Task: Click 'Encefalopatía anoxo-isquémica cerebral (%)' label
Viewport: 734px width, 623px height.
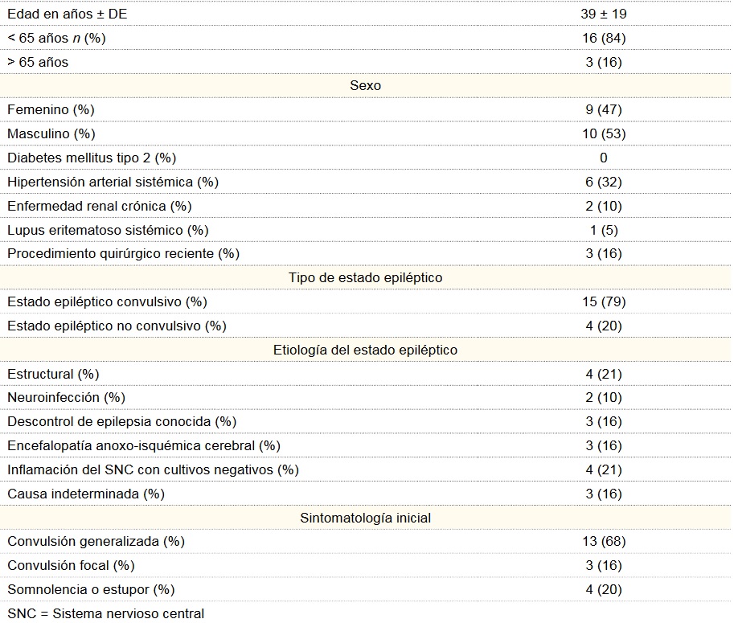Action: 144,445
